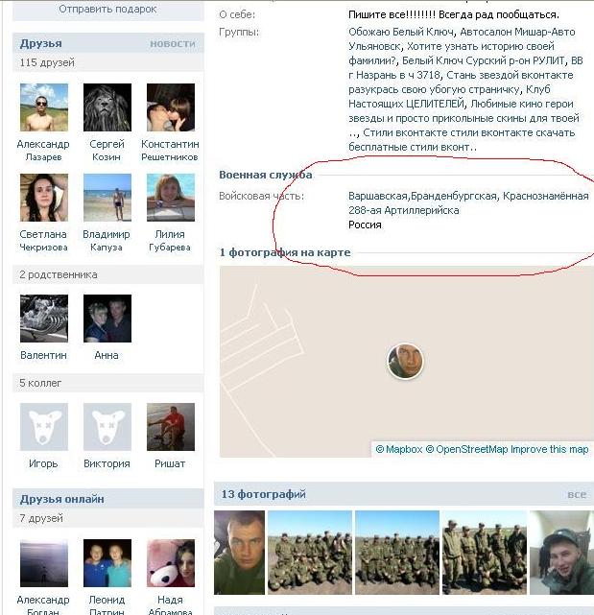Open the Обожаю Белый Ключ group link
This screenshot has width=594, height=615.
coord(400,32)
